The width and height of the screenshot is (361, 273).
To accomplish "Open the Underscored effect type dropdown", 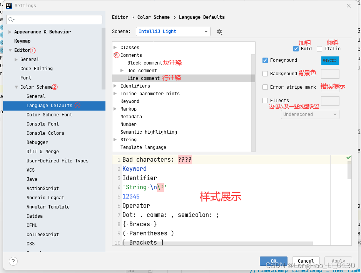I will click(310, 114).
